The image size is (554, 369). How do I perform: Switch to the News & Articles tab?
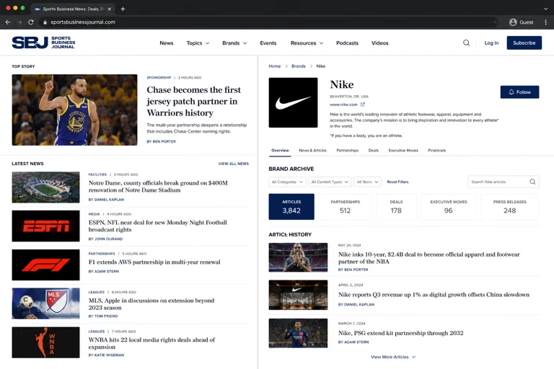pyautogui.click(x=312, y=151)
